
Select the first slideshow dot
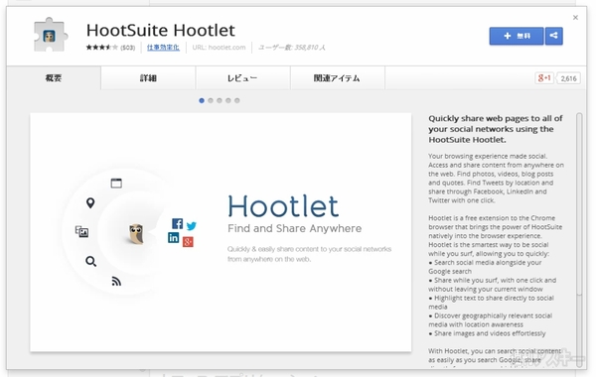[x=202, y=100]
